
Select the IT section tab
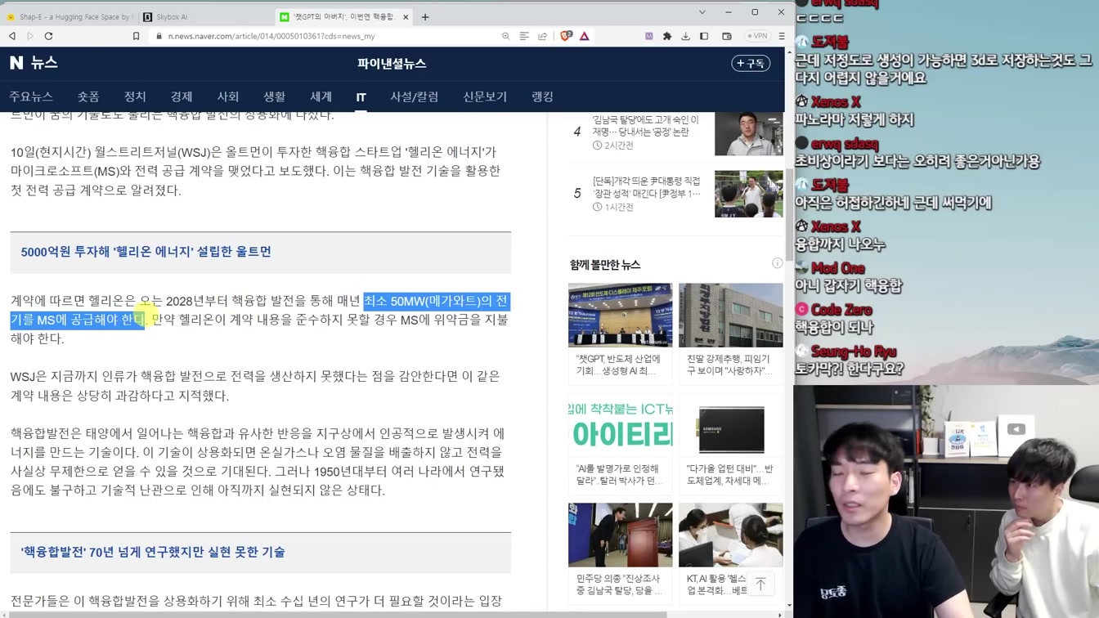point(361,96)
